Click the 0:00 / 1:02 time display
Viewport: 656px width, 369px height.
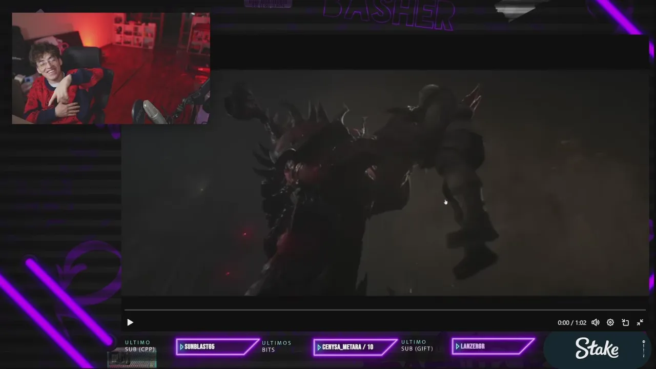[572, 323]
